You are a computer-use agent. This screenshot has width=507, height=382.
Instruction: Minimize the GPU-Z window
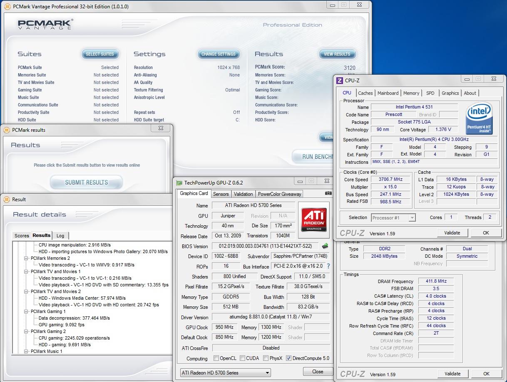click(300, 181)
